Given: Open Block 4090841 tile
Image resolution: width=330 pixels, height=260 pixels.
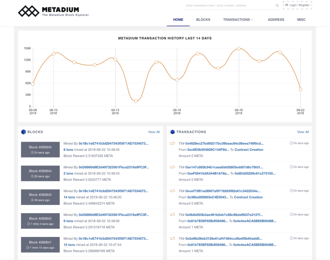Looking at the screenshot, I should pyautogui.click(x=40, y=245).
